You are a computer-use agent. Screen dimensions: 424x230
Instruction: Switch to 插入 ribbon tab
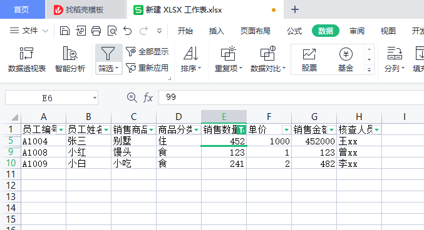[x=216, y=31]
